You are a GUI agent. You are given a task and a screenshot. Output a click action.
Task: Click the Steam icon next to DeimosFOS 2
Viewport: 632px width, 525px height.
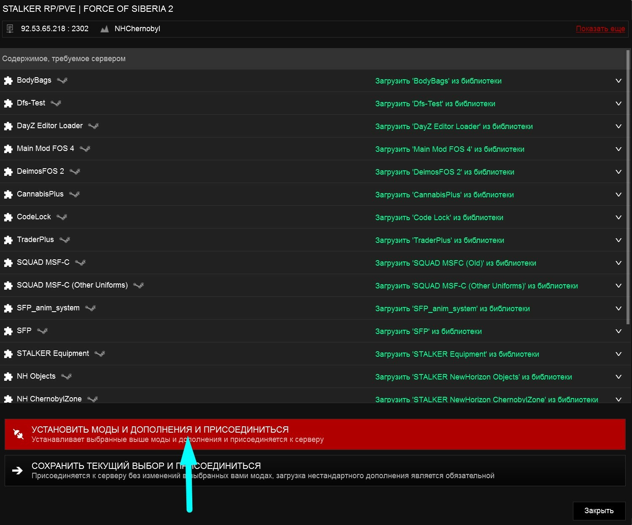75,172
